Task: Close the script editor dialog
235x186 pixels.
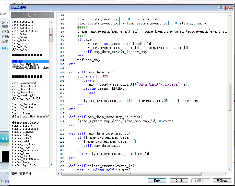Action: point(229,8)
